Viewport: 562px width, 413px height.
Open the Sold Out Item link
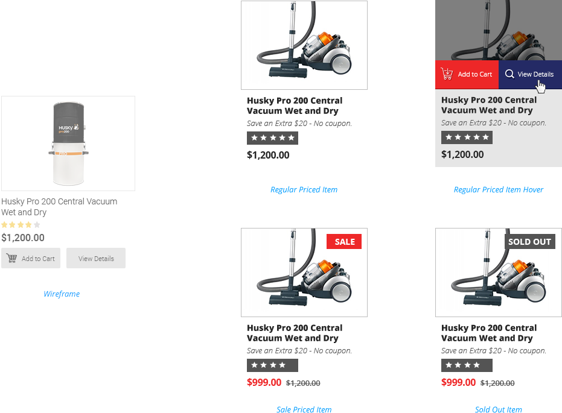click(x=499, y=409)
